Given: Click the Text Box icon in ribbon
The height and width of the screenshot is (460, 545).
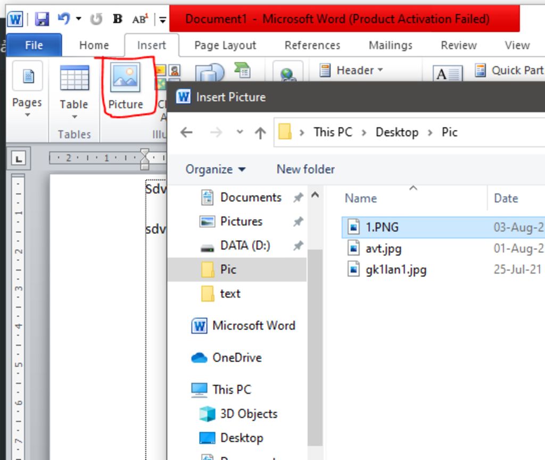Looking at the screenshot, I should click(x=448, y=73).
